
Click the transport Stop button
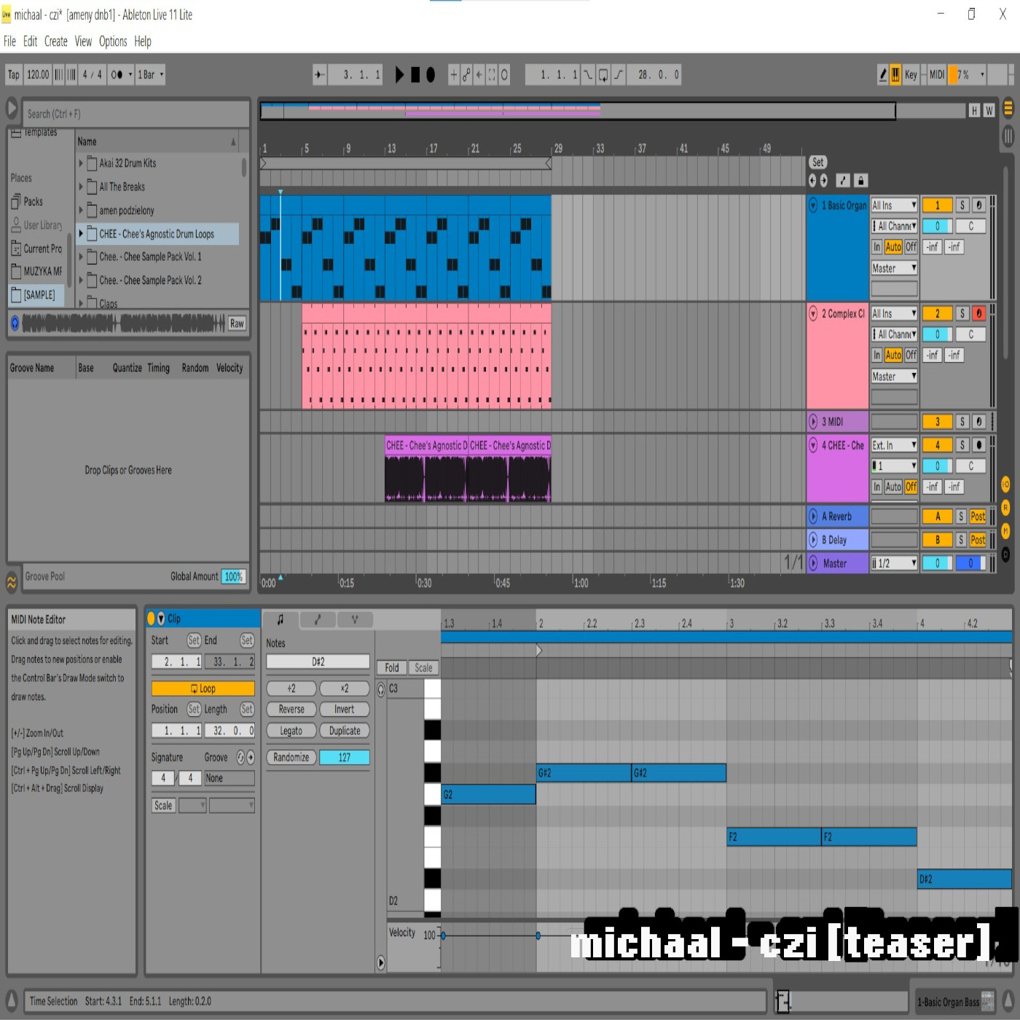(x=415, y=74)
